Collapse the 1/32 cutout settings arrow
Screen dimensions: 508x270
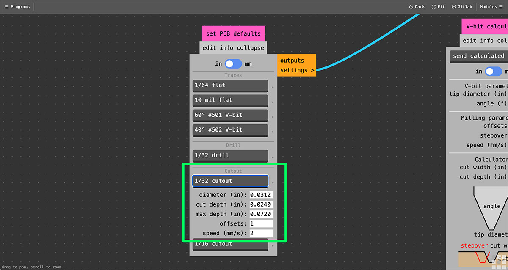pyautogui.click(x=273, y=183)
